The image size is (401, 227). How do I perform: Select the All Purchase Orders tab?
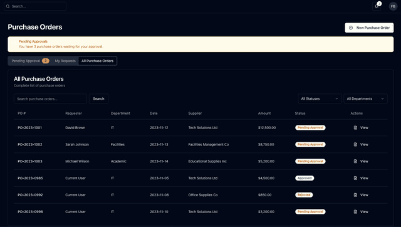(x=98, y=61)
